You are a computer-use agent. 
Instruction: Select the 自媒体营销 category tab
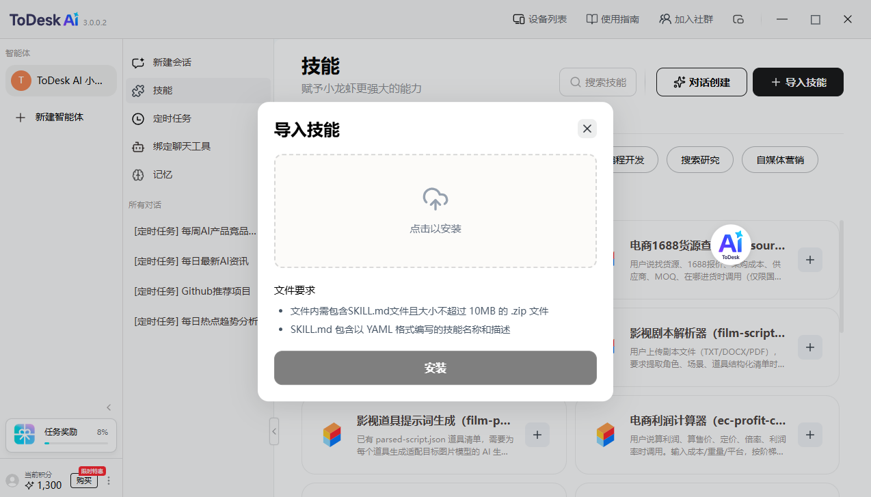click(x=780, y=160)
